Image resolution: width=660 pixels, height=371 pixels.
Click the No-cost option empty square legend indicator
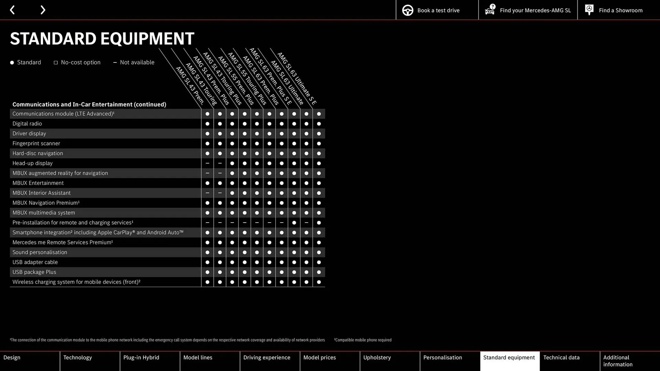point(55,63)
